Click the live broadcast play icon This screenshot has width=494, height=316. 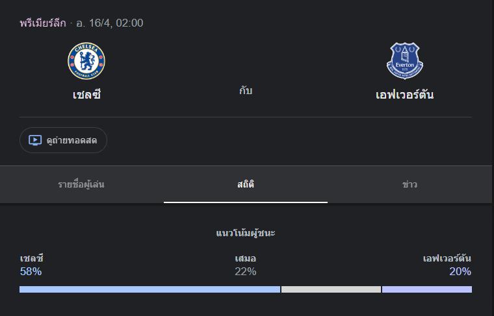coord(35,140)
